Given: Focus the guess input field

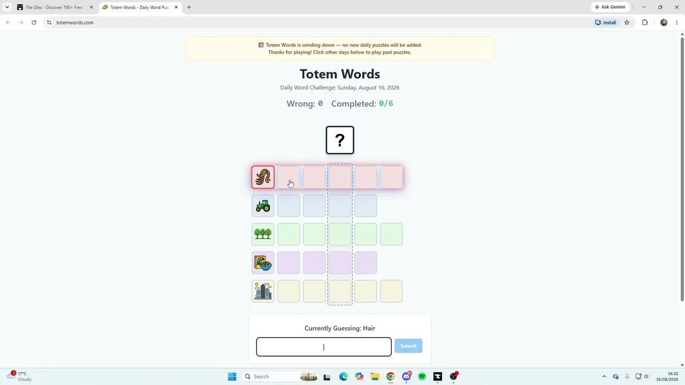Looking at the screenshot, I should 324,346.
